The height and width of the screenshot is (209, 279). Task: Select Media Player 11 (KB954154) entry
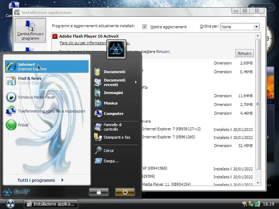pyautogui.click(x=166, y=184)
